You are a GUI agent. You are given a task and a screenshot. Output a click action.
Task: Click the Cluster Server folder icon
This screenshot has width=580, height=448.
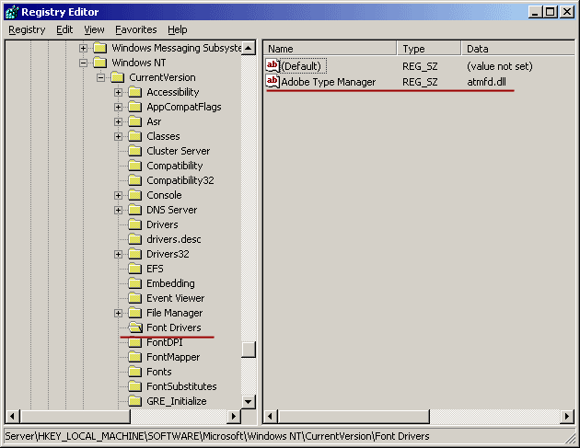coord(135,151)
